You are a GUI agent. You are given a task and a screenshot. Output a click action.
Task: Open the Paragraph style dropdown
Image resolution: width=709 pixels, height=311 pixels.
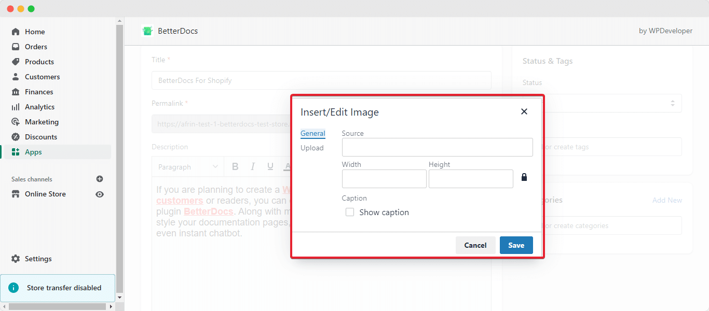pyautogui.click(x=188, y=166)
